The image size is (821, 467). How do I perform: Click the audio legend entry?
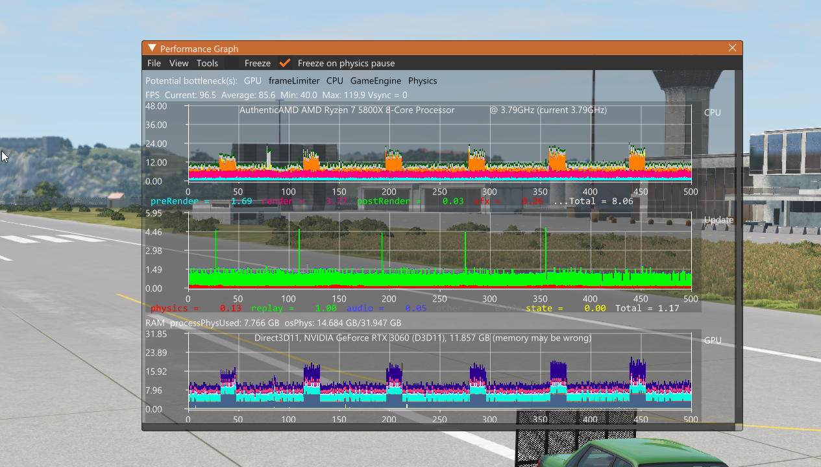coord(386,308)
